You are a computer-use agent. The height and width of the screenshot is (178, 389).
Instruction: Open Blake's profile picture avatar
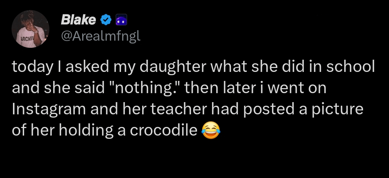click(x=30, y=29)
